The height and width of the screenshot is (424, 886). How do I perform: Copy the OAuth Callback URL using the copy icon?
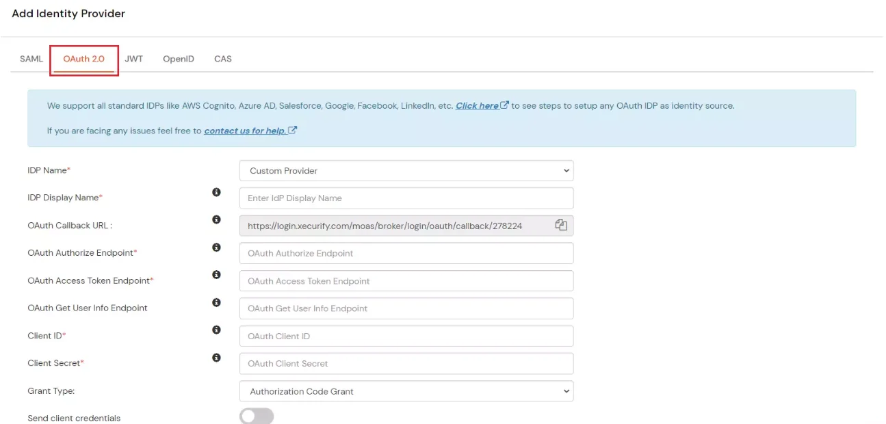561,225
